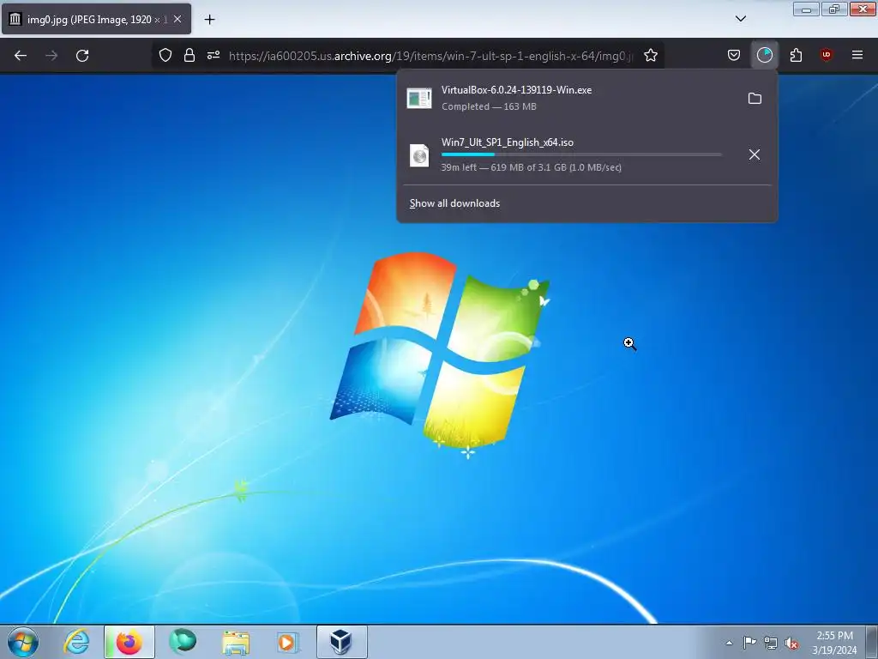This screenshot has width=878, height=659.
Task: Open the Extensions puzzle icon
Action: (796, 55)
